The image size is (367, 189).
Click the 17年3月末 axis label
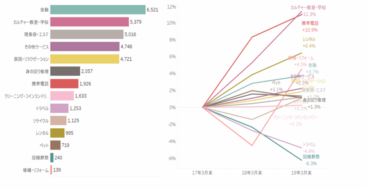tap(202, 173)
